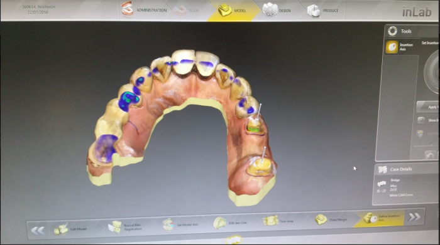Image resolution: width=440 pixels, height=245 pixels.
Task: Click the Buccal Bite Registration icon
Action: 115,227
